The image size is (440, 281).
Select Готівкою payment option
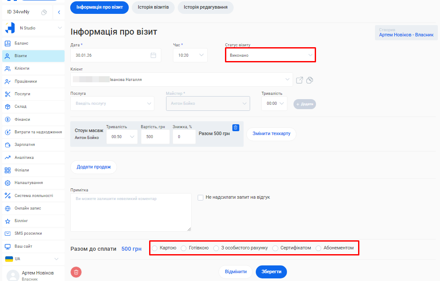click(184, 248)
